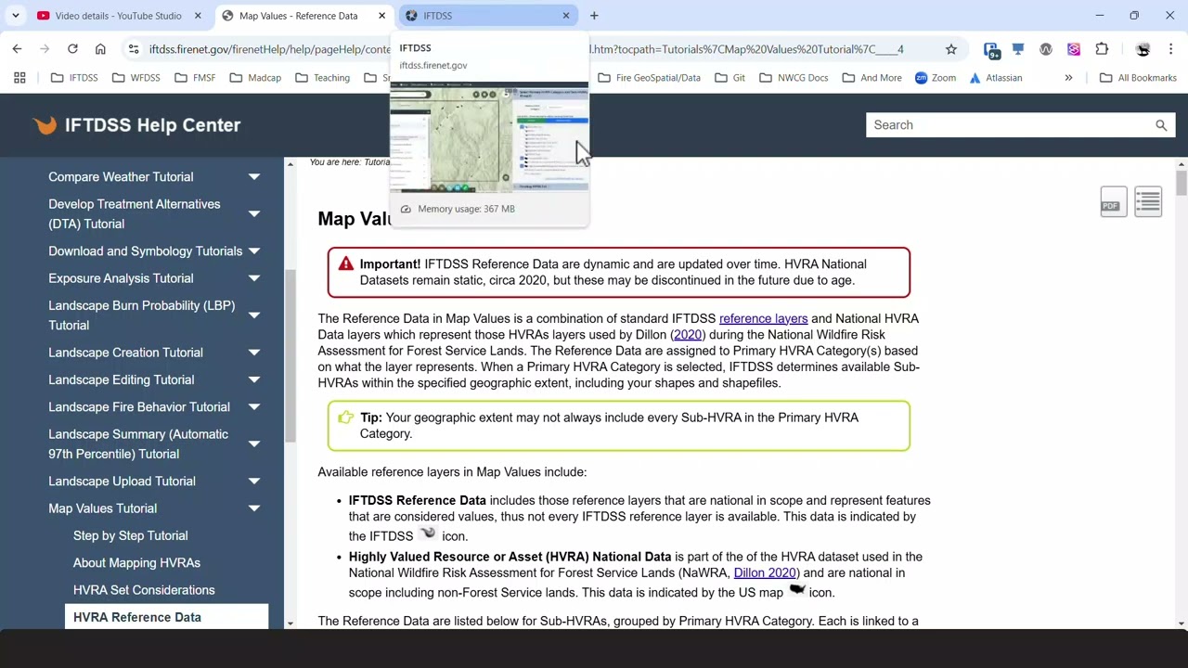Follow the reference layers link

763,318
